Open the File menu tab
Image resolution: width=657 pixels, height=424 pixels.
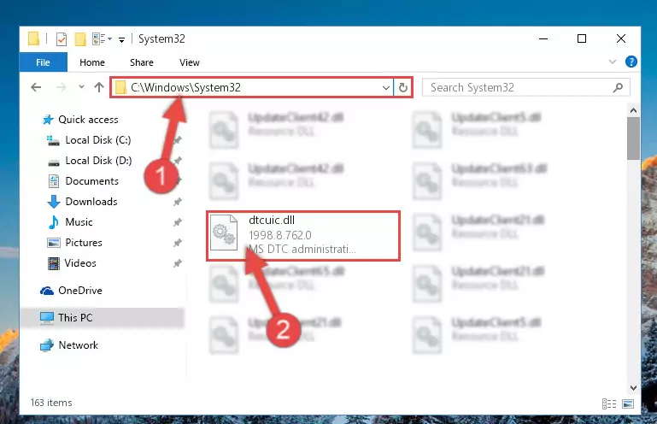pos(44,62)
